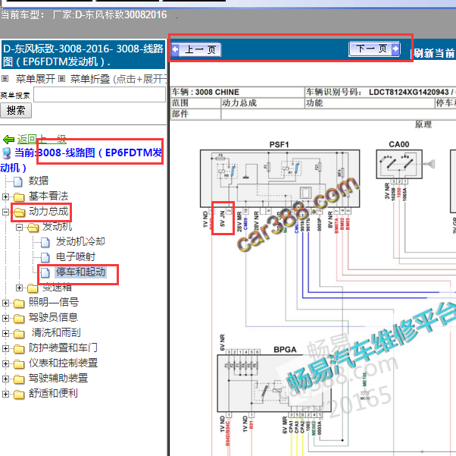This screenshot has width=456, height=456.
Task: Click 车辆 : 3008 CHINE cell
Action: click(x=237, y=92)
